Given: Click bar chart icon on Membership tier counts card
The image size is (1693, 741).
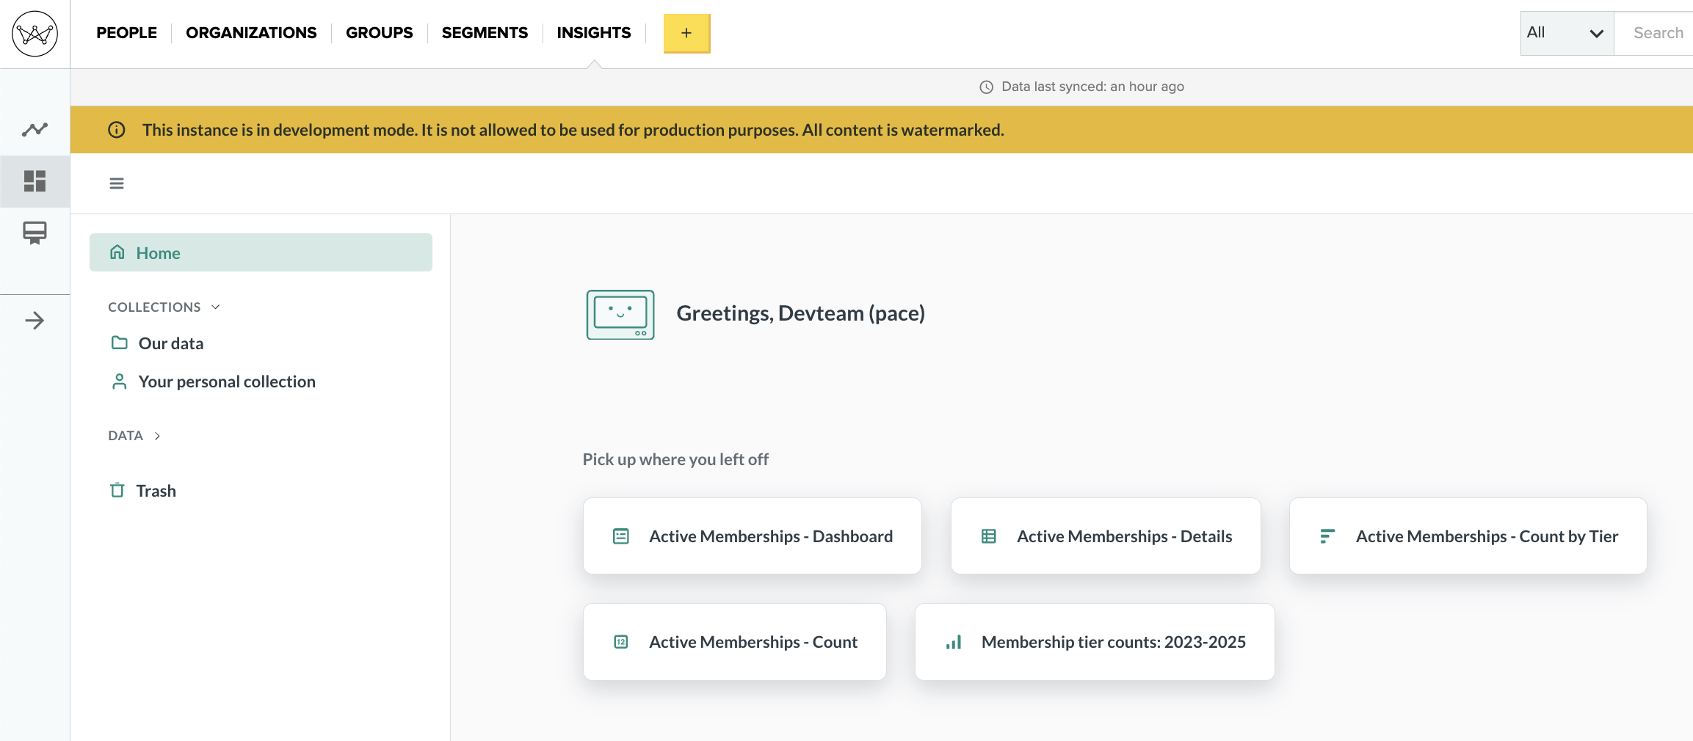Looking at the screenshot, I should (954, 642).
